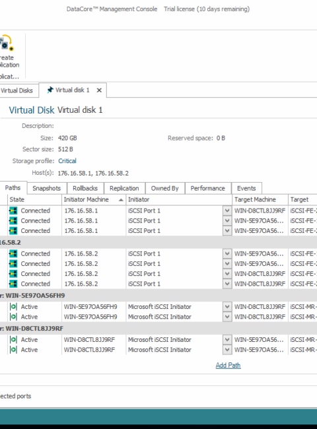
Task: Select the 16.58.2 host group header row
Action: click(158, 242)
